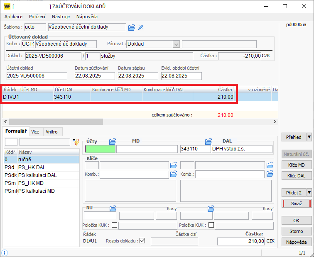Viewport: 314px width, 257px height.
Task: Select row 'PS_HK MD' in list
Action: pyautogui.click(x=41, y=183)
